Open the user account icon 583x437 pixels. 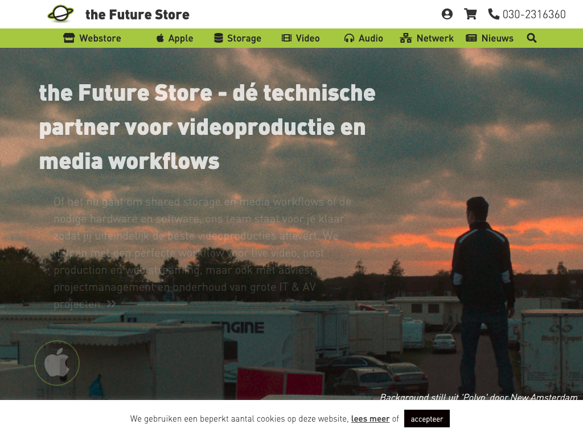click(x=447, y=14)
